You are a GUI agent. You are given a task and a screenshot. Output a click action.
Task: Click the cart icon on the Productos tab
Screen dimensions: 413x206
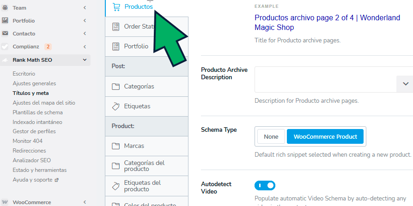coord(116,6)
